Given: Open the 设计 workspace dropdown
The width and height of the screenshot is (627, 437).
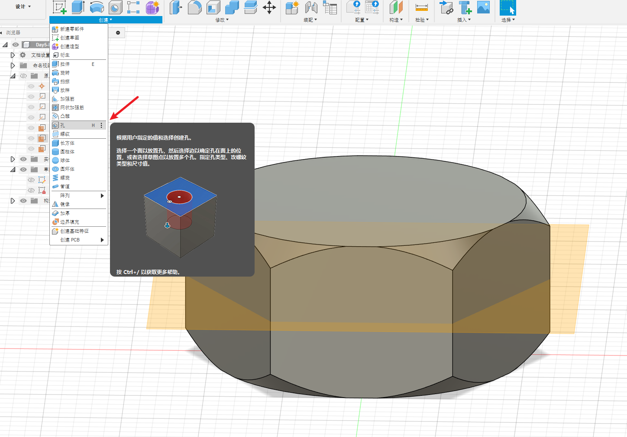Looking at the screenshot, I should point(23,7).
